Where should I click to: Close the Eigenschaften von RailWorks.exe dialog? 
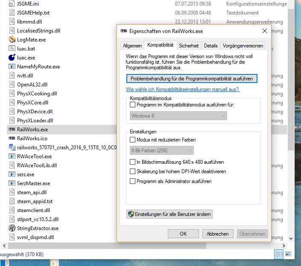click(265, 31)
